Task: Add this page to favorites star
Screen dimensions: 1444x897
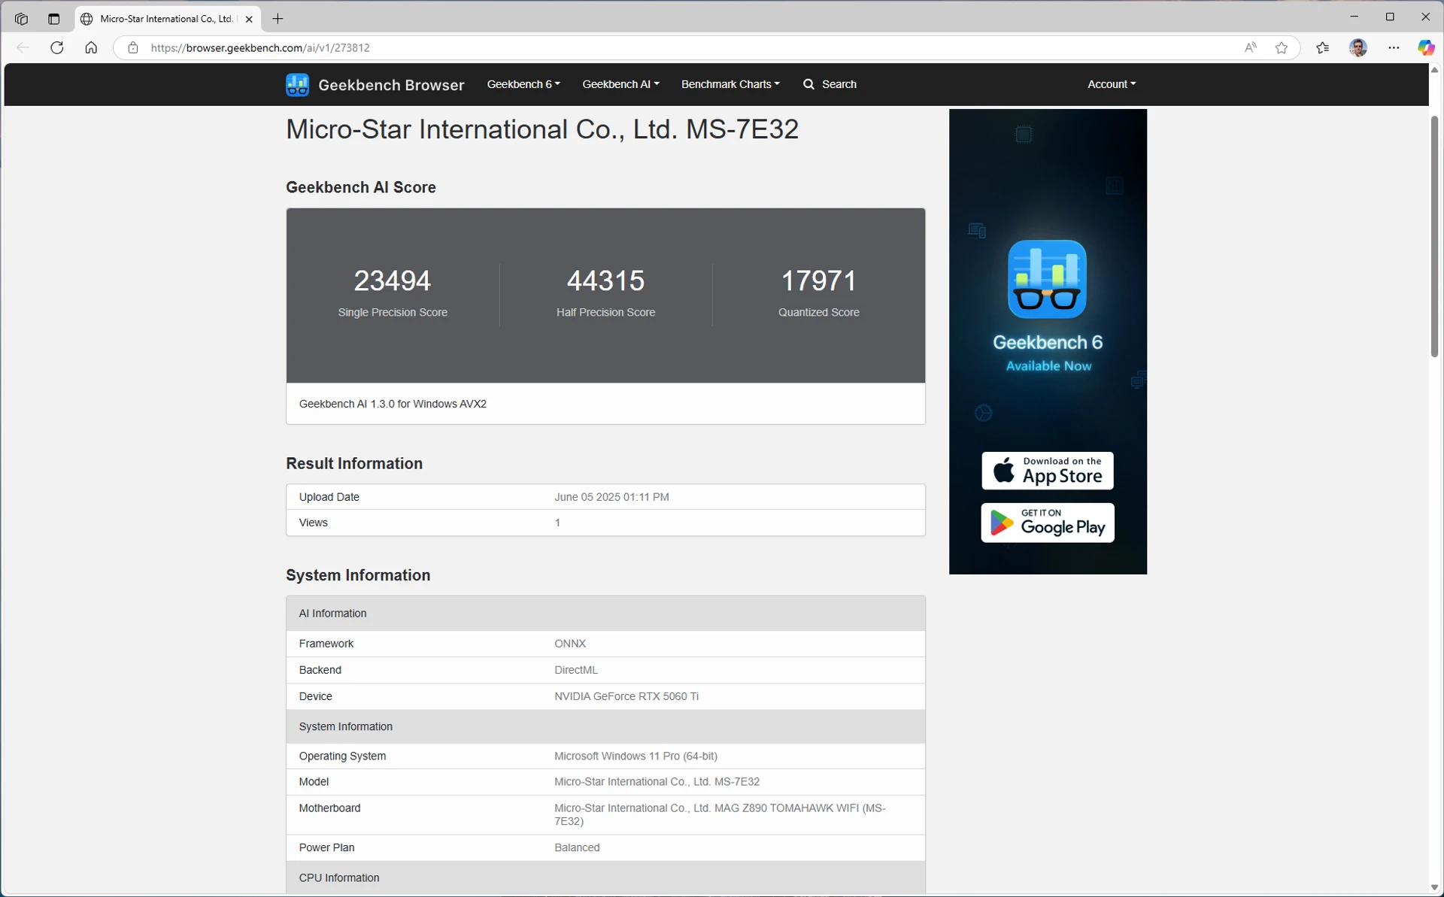Action: (1282, 47)
